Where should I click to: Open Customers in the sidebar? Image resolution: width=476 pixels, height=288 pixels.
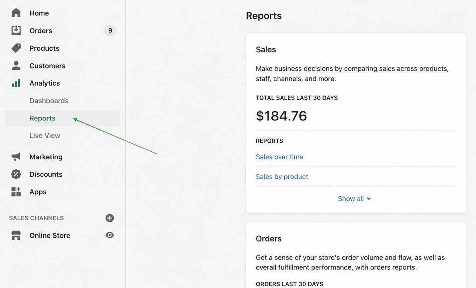(x=47, y=66)
